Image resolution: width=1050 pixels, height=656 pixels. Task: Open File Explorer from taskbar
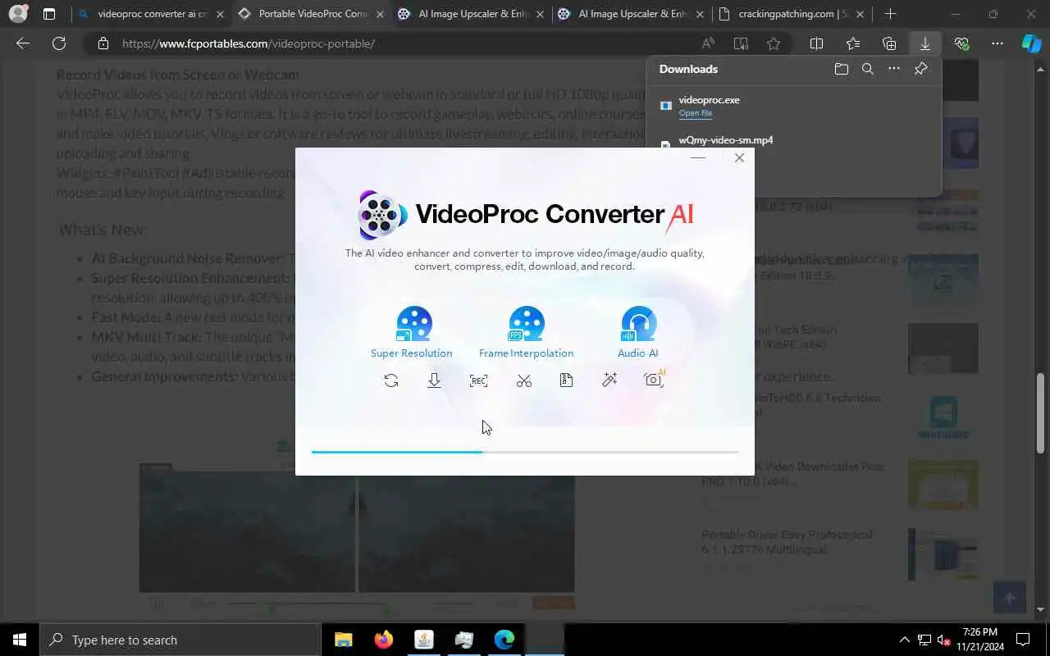343,640
